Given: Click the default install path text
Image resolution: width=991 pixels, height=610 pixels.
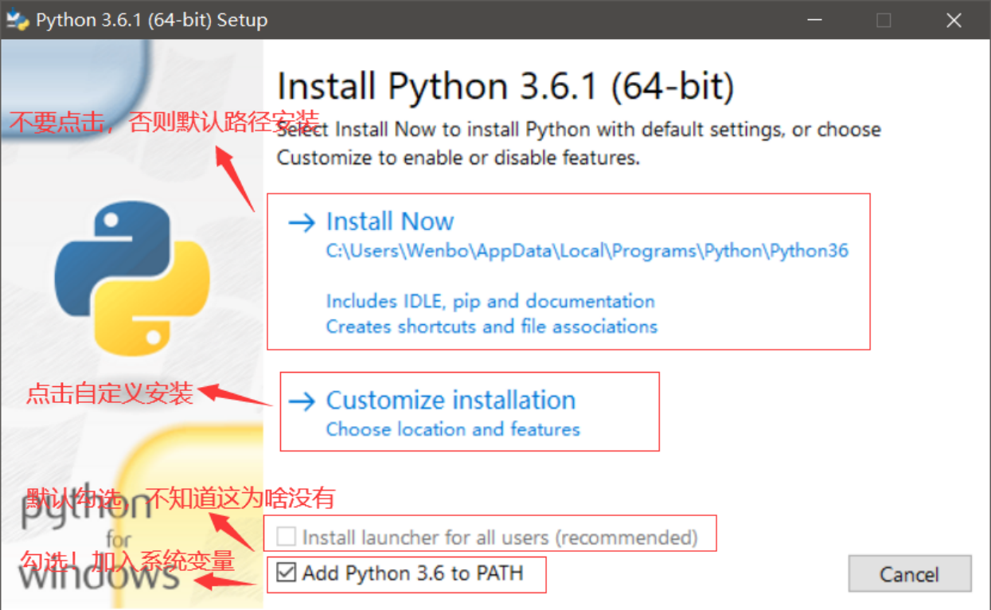Looking at the screenshot, I should pyautogui.click(x=587, y=251).
